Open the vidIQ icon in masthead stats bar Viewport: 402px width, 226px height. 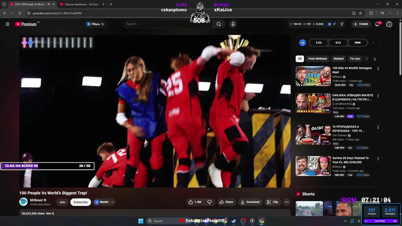coord(329,24)
